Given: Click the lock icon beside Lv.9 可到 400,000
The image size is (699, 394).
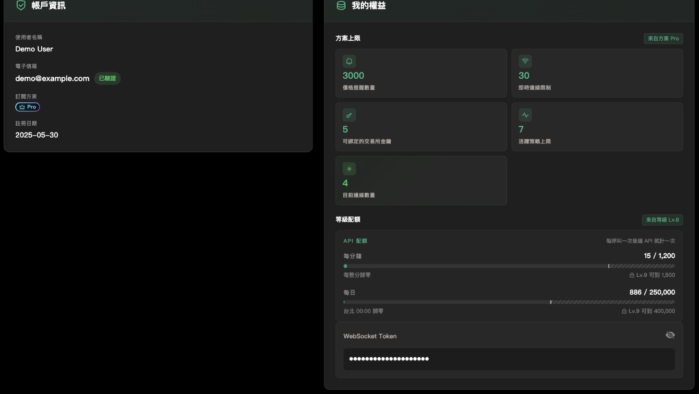Looking at the screenshot, I should coord(624,311).
